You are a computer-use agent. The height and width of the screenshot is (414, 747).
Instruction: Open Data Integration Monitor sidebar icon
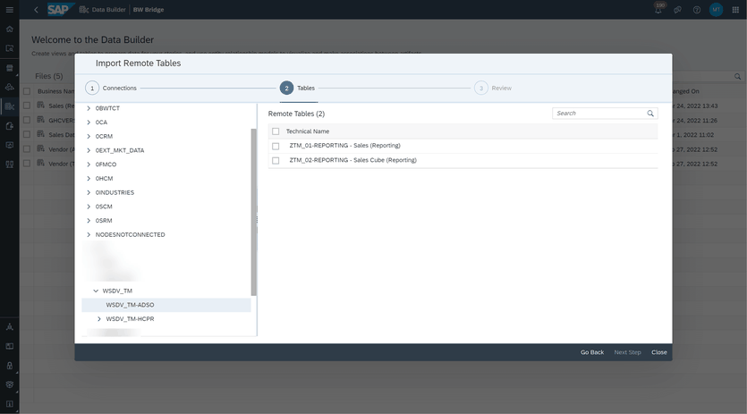(x=10, y=145)
